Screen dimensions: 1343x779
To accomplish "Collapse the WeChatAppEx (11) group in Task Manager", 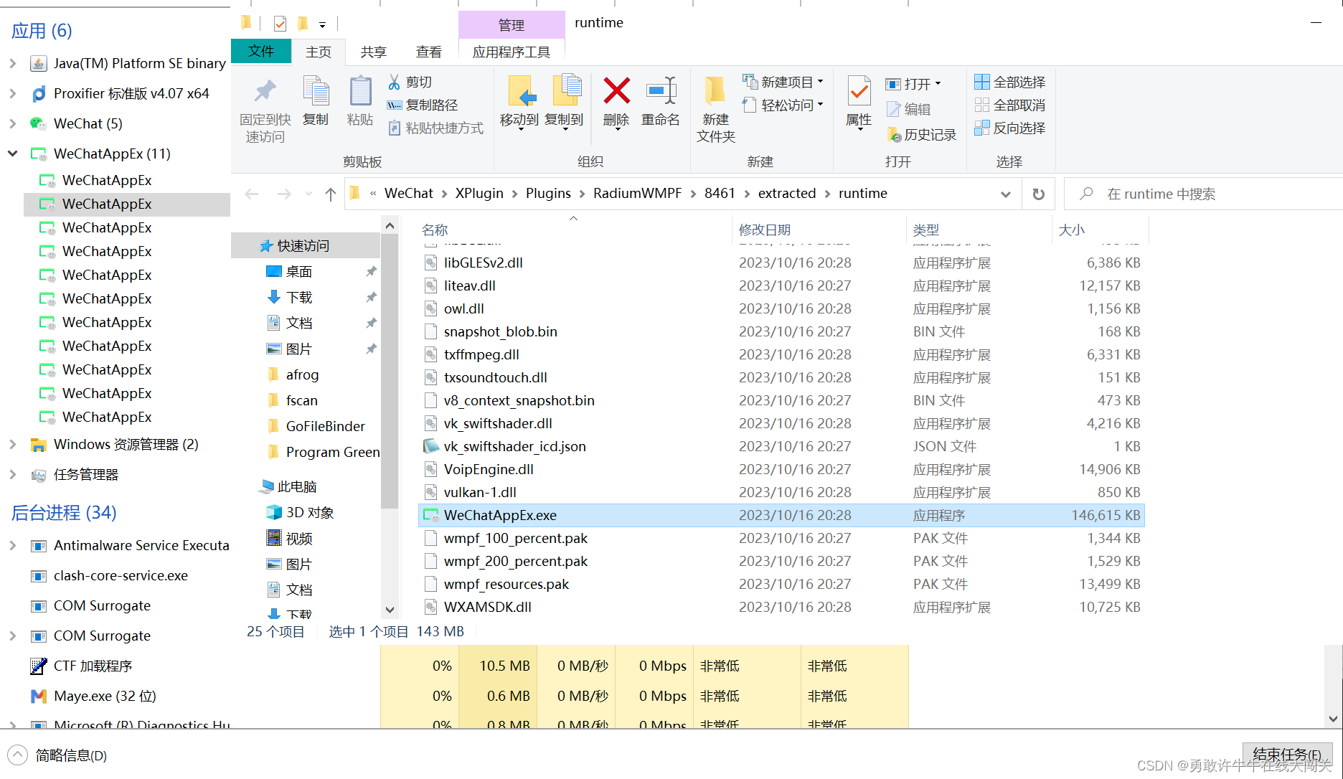I will click(12, 154).
